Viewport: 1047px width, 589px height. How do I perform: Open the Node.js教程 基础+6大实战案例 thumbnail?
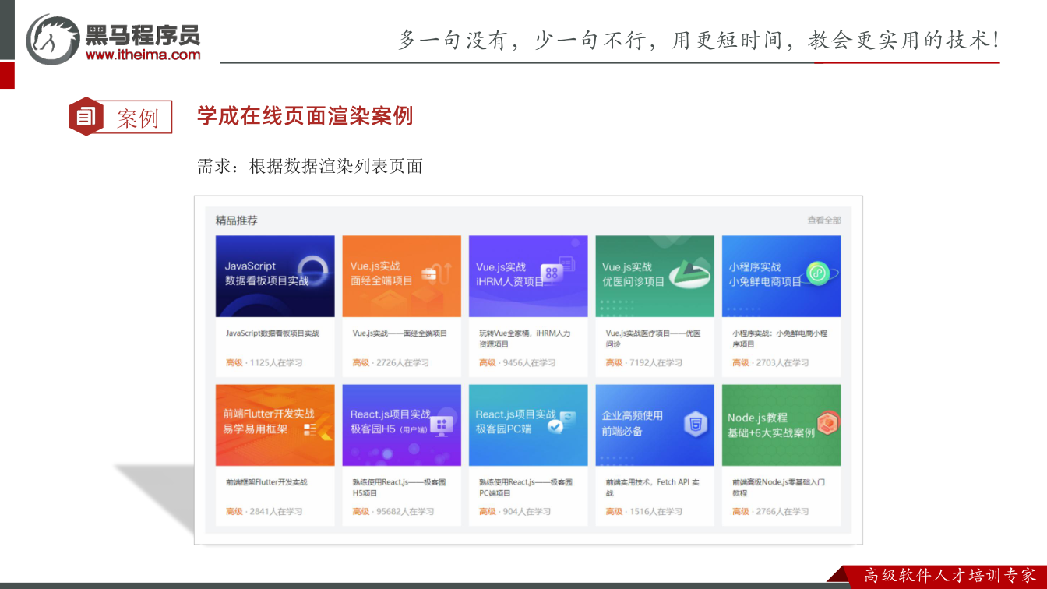781,425
